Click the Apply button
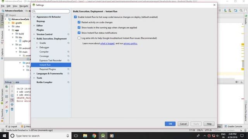This screenshot has width=248, height=139. (x=196, y=124)
